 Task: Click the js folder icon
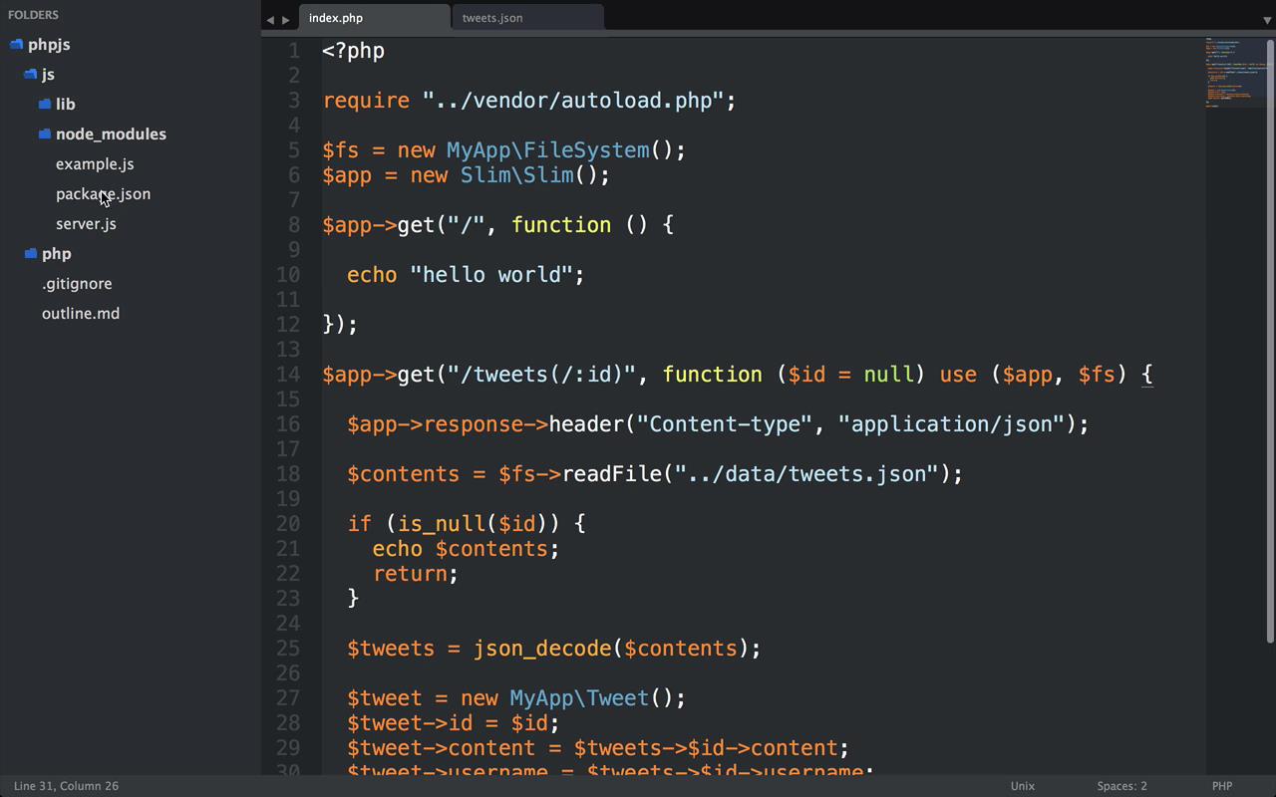coord(30,75)
